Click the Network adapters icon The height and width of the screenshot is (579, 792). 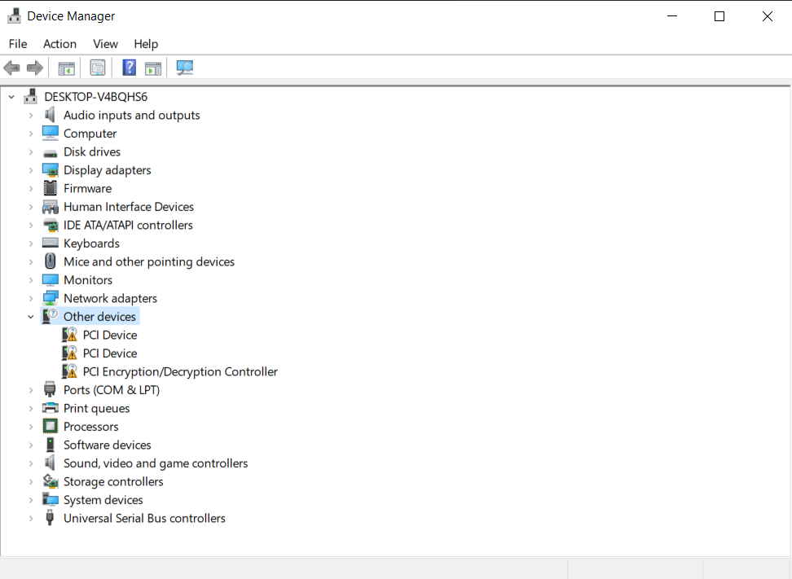(50, 298)
